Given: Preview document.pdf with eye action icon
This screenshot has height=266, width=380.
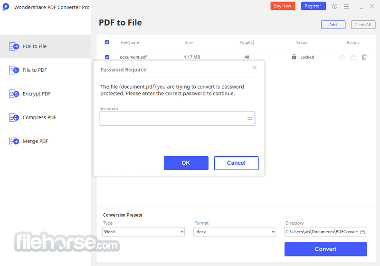Looking at the screenshot, I should click(342, 57).
